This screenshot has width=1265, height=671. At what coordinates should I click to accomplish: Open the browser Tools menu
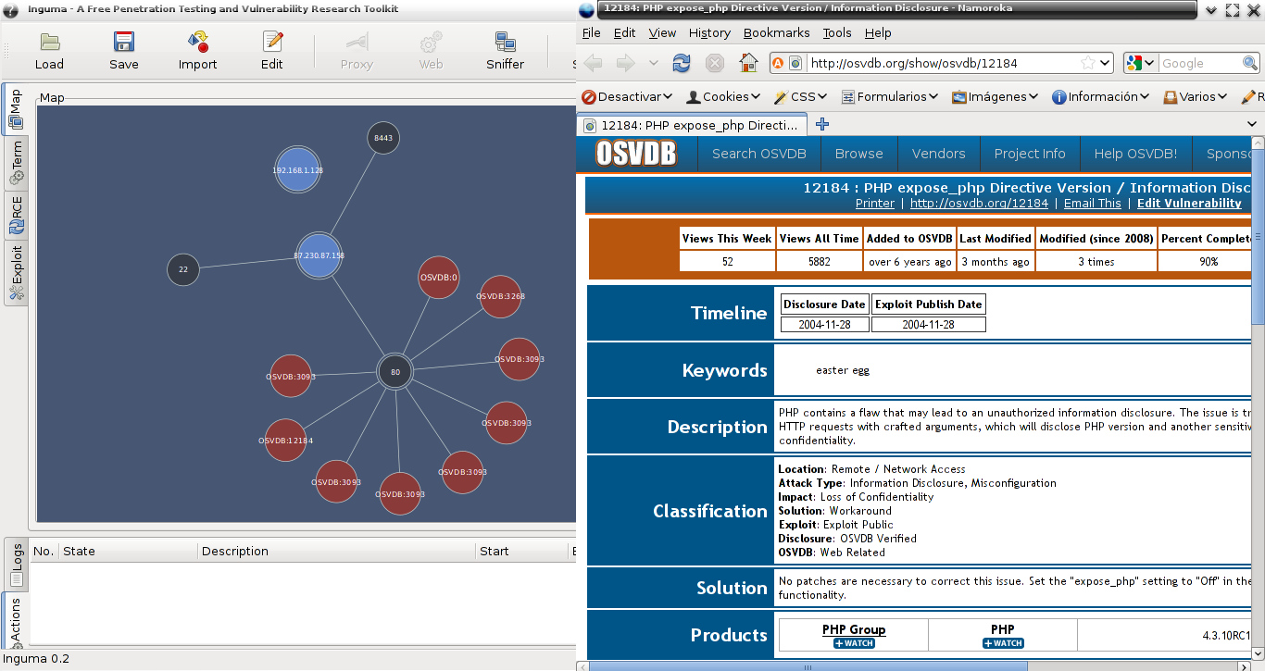point(837,32)
